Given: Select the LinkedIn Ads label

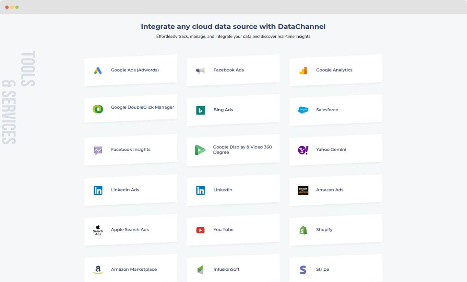Looking at the screenshot, I should [125, 190].
